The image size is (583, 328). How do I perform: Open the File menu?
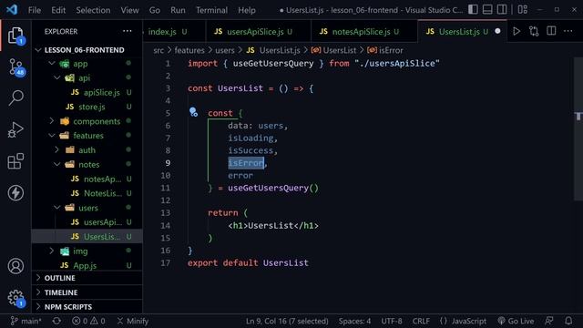35,10
